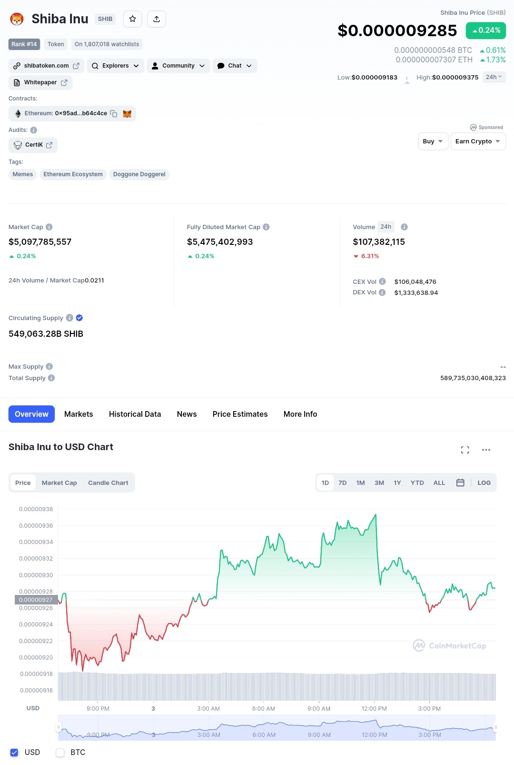The image size is (514, 765).
Task: Open chart three-dot options menu
Action: click(x=486, y=450)
